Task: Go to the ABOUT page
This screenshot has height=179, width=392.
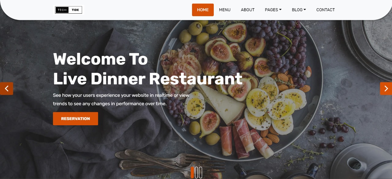Action: (248, 10)
